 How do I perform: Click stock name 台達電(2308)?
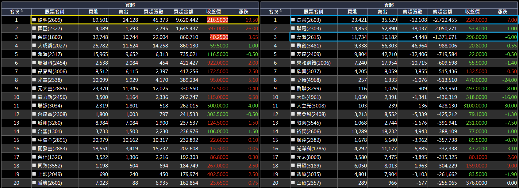click(x=52, y=114)
